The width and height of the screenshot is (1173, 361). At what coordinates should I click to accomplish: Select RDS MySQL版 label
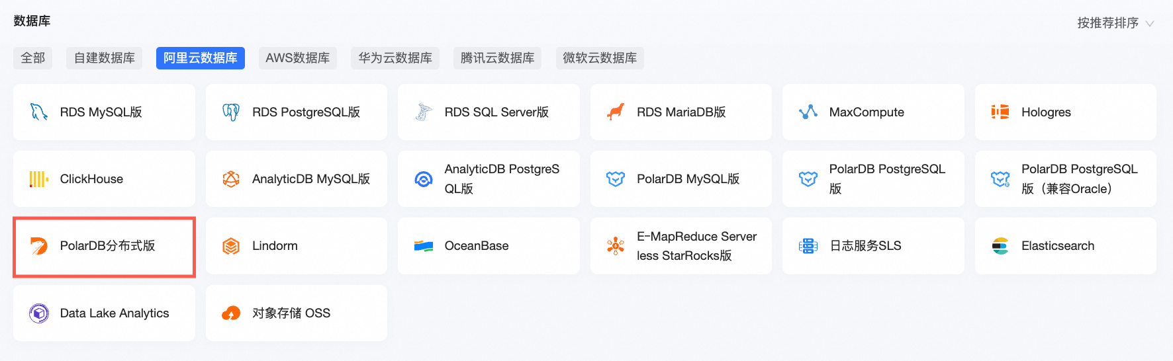click(x=101, y=112)
